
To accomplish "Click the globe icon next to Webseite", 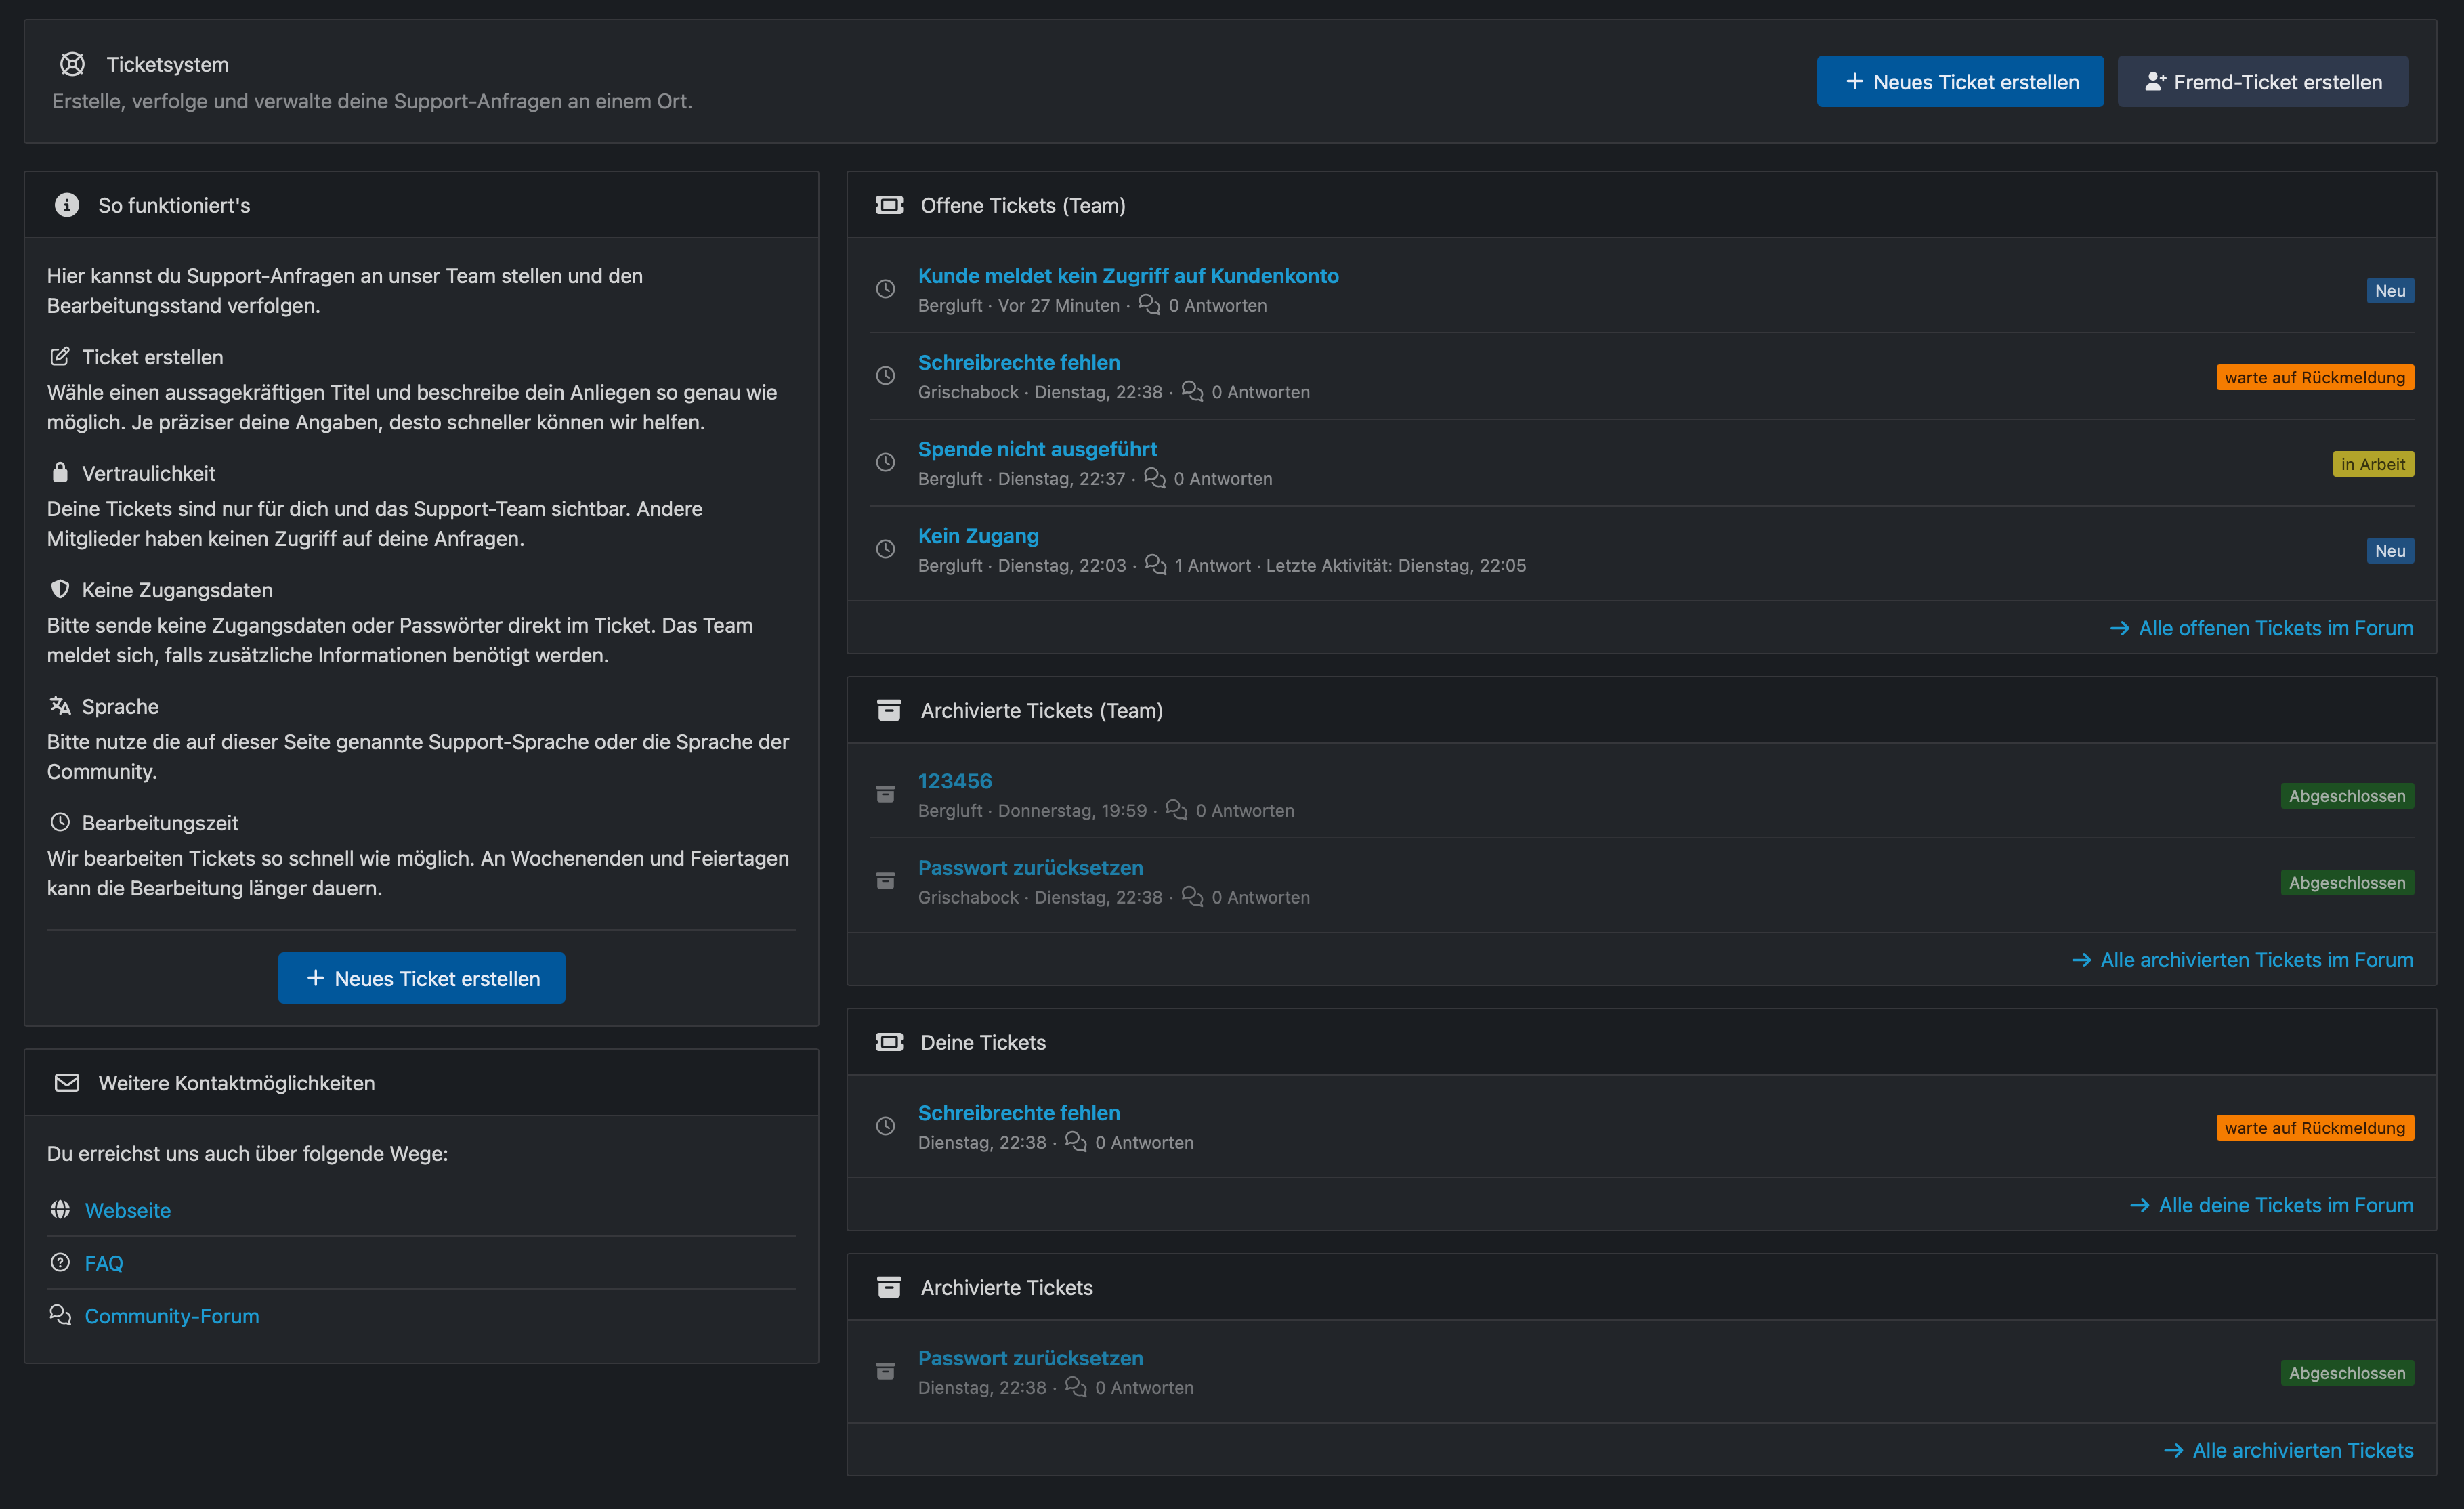I will click(60, 1210).
